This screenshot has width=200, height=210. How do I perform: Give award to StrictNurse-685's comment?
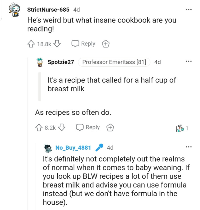pos(105,44)
